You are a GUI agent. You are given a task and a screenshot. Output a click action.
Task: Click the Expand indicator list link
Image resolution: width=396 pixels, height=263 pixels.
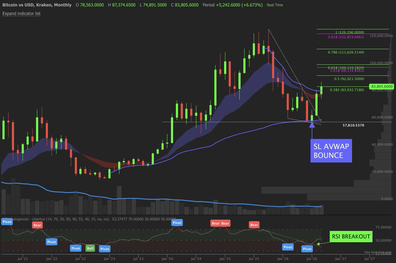tap(21, 14)
